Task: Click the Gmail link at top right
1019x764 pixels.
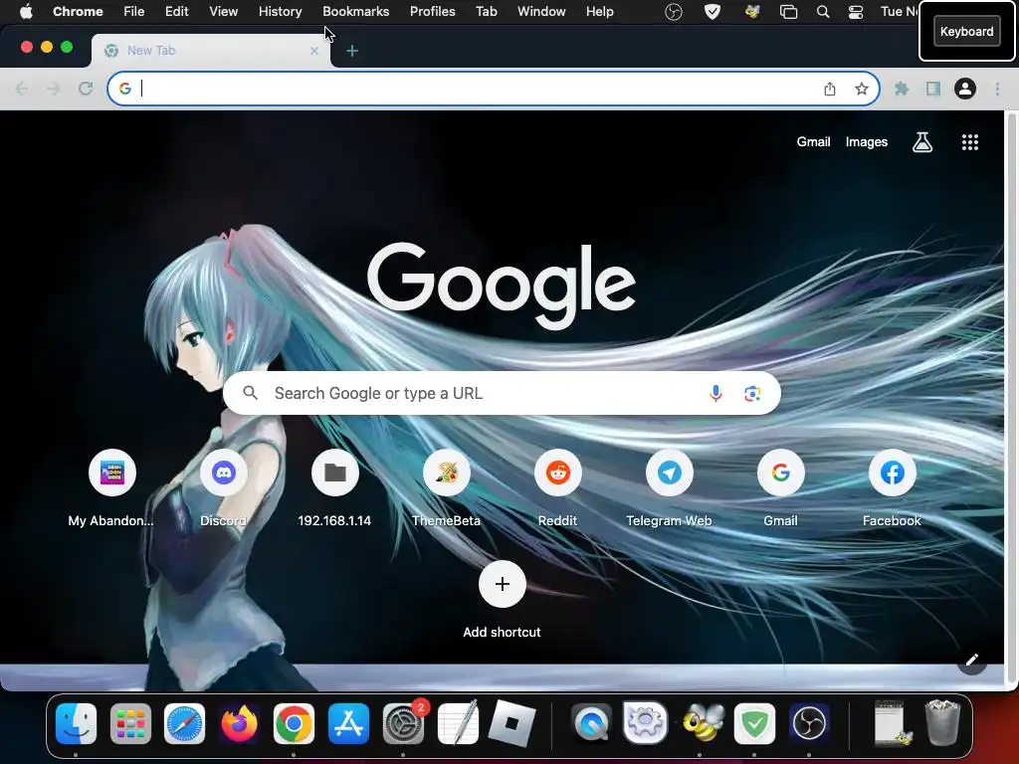Action: tap(813, 141)
